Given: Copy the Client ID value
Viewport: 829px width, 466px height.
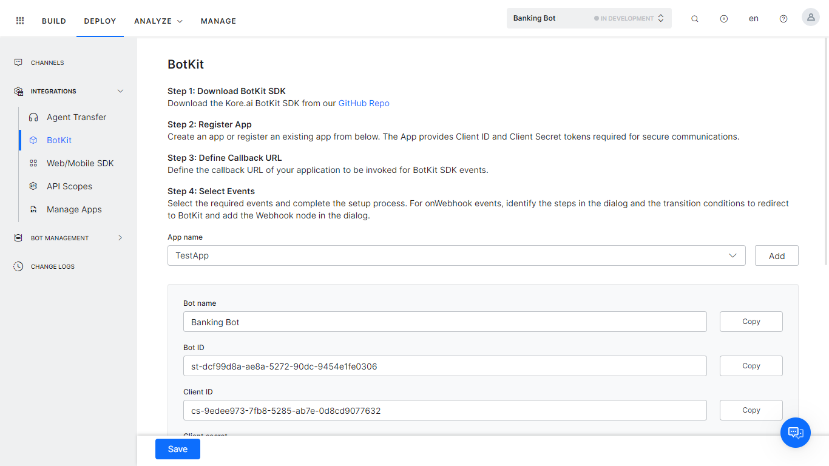Looking at the screenshot, I should [751, 410].
